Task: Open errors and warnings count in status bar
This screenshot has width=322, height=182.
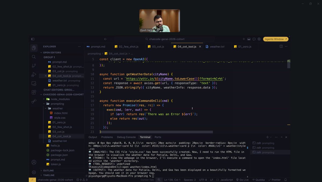Action: [82, 180]
